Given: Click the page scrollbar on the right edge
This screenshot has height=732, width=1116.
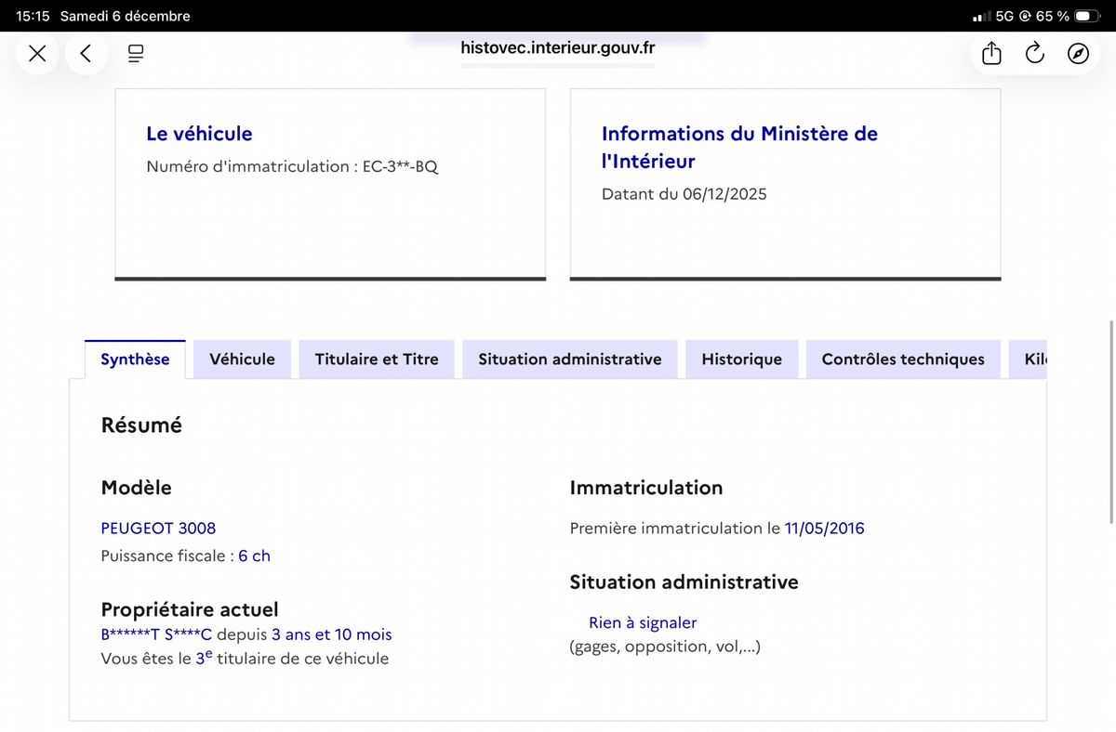Looking at the screenshot, I should point(1111,423).
